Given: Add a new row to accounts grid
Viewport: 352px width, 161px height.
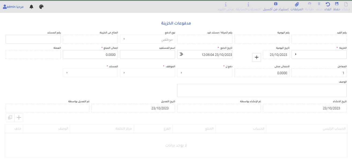Looking at the screenshot, I should 19,117.
